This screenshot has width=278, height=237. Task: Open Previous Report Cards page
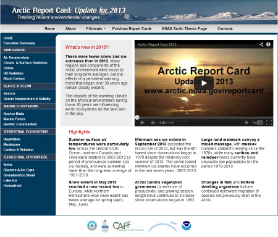pos(132,28)
